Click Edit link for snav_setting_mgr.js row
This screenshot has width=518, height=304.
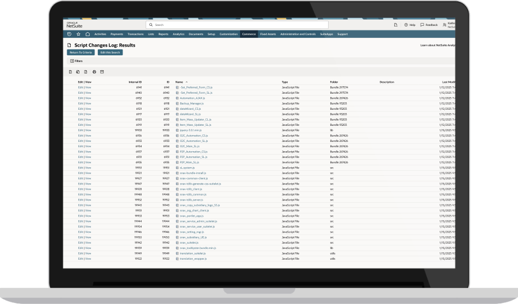[x=80, y=232]
